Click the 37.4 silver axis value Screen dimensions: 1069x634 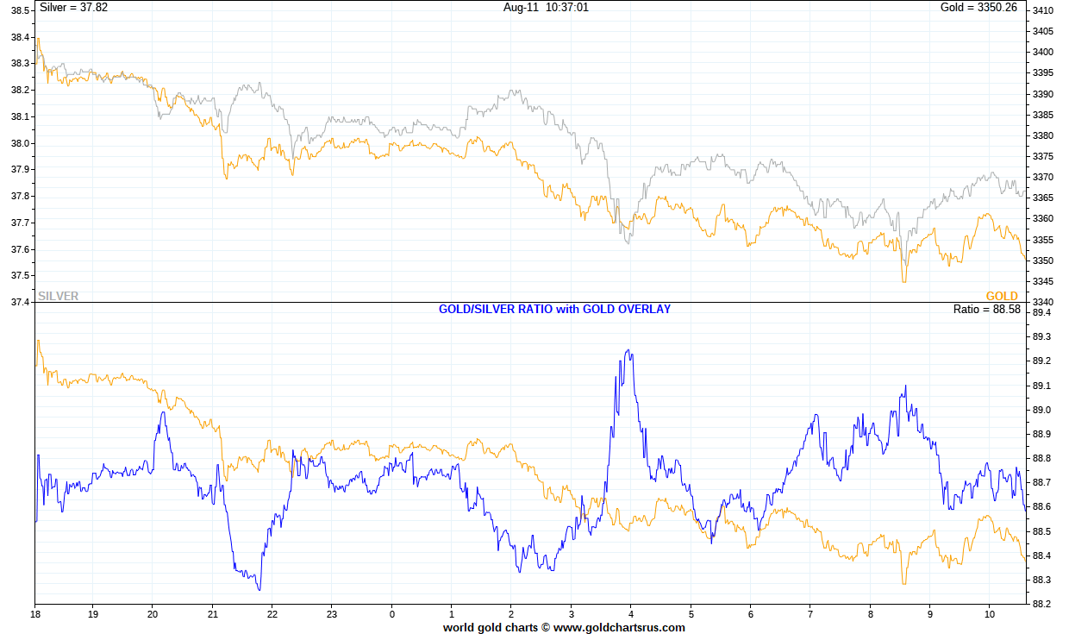pyautogui.click(x=22, y=302)
